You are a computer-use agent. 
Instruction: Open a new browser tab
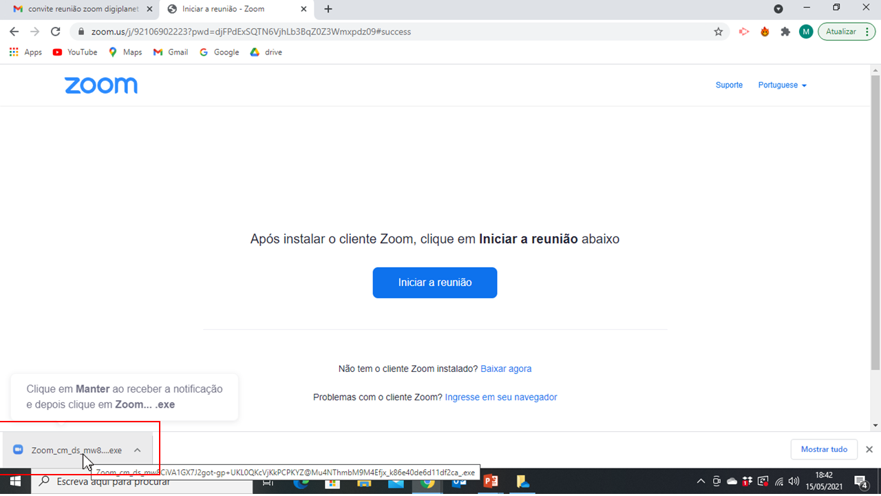click(x=328, y=9)
